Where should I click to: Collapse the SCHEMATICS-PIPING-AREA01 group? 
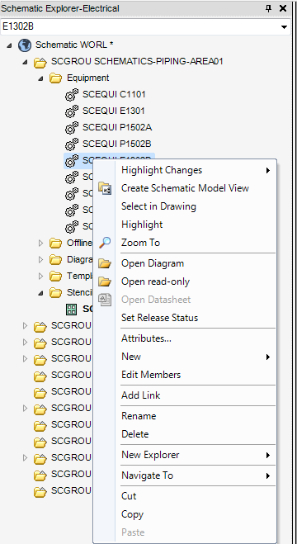tap(25, 62)
